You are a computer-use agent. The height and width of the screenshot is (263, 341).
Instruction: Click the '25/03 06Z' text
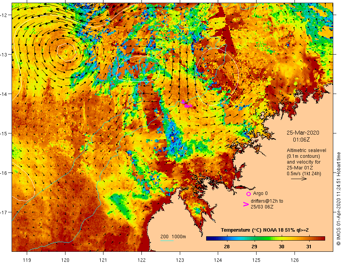coord(262,207)
